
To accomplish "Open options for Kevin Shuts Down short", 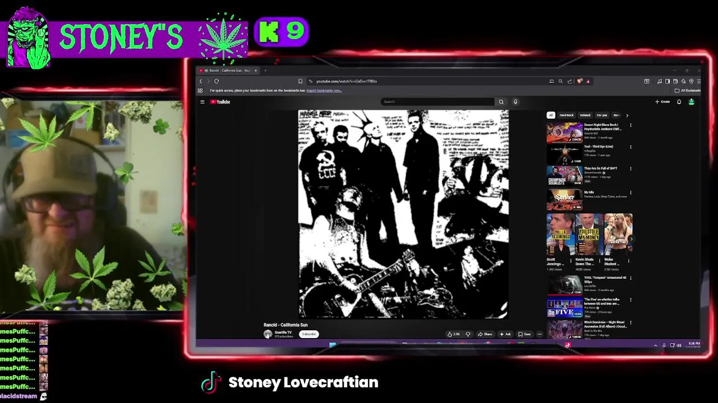I will click(600, 260).
